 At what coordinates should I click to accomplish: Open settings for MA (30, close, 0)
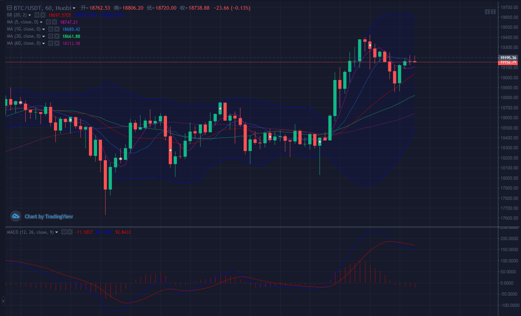51,36
